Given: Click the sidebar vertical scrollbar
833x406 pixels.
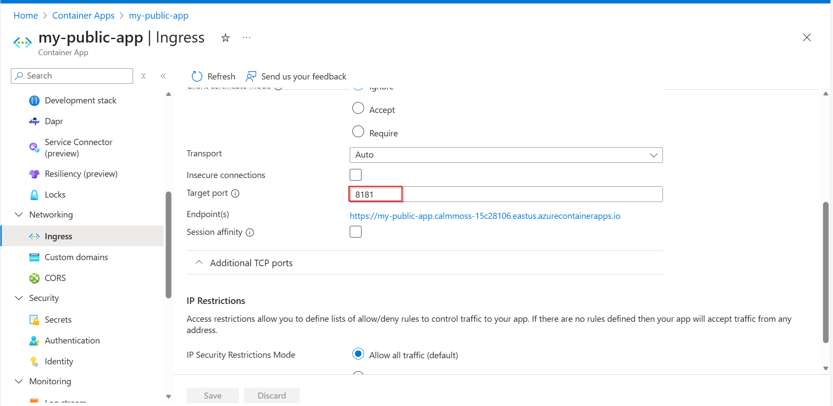Looking at the screenshot, I should tap(169, 245).
